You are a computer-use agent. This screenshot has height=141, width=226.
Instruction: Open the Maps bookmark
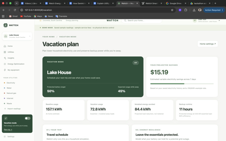(38, 16)
